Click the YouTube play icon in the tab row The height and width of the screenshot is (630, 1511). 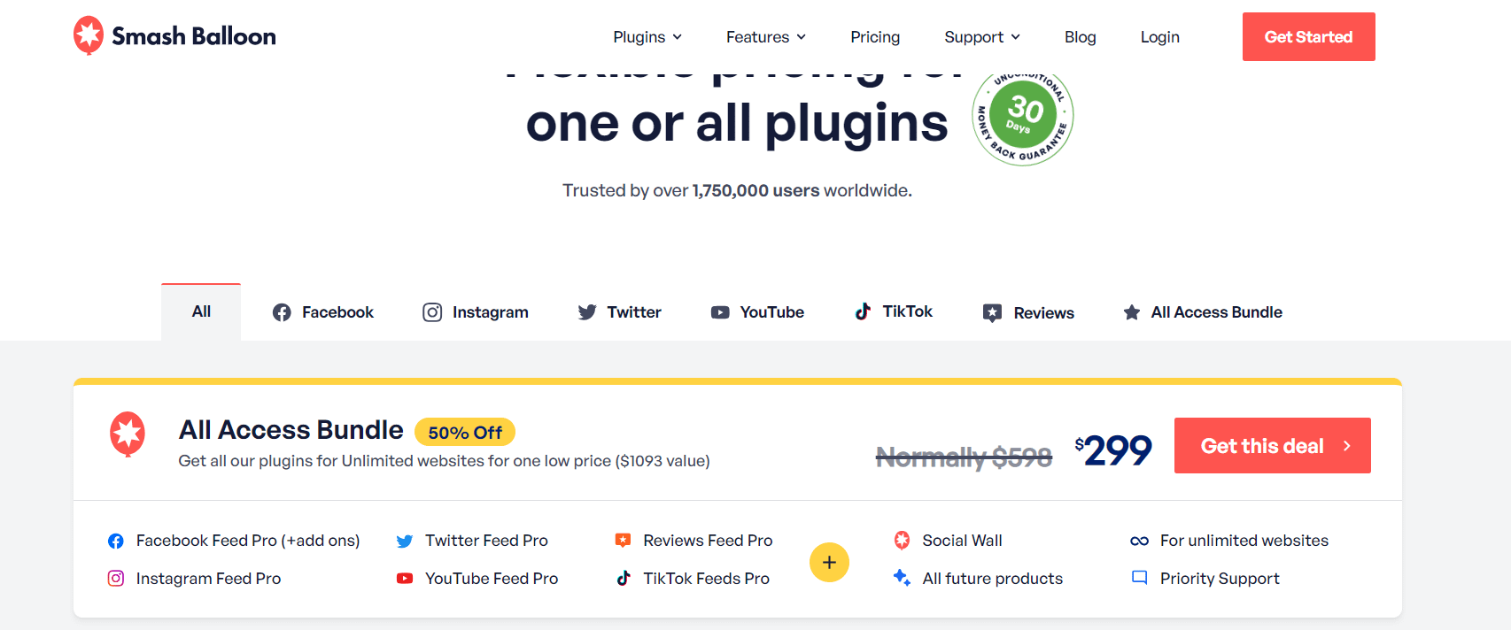(x=719, y=311)
